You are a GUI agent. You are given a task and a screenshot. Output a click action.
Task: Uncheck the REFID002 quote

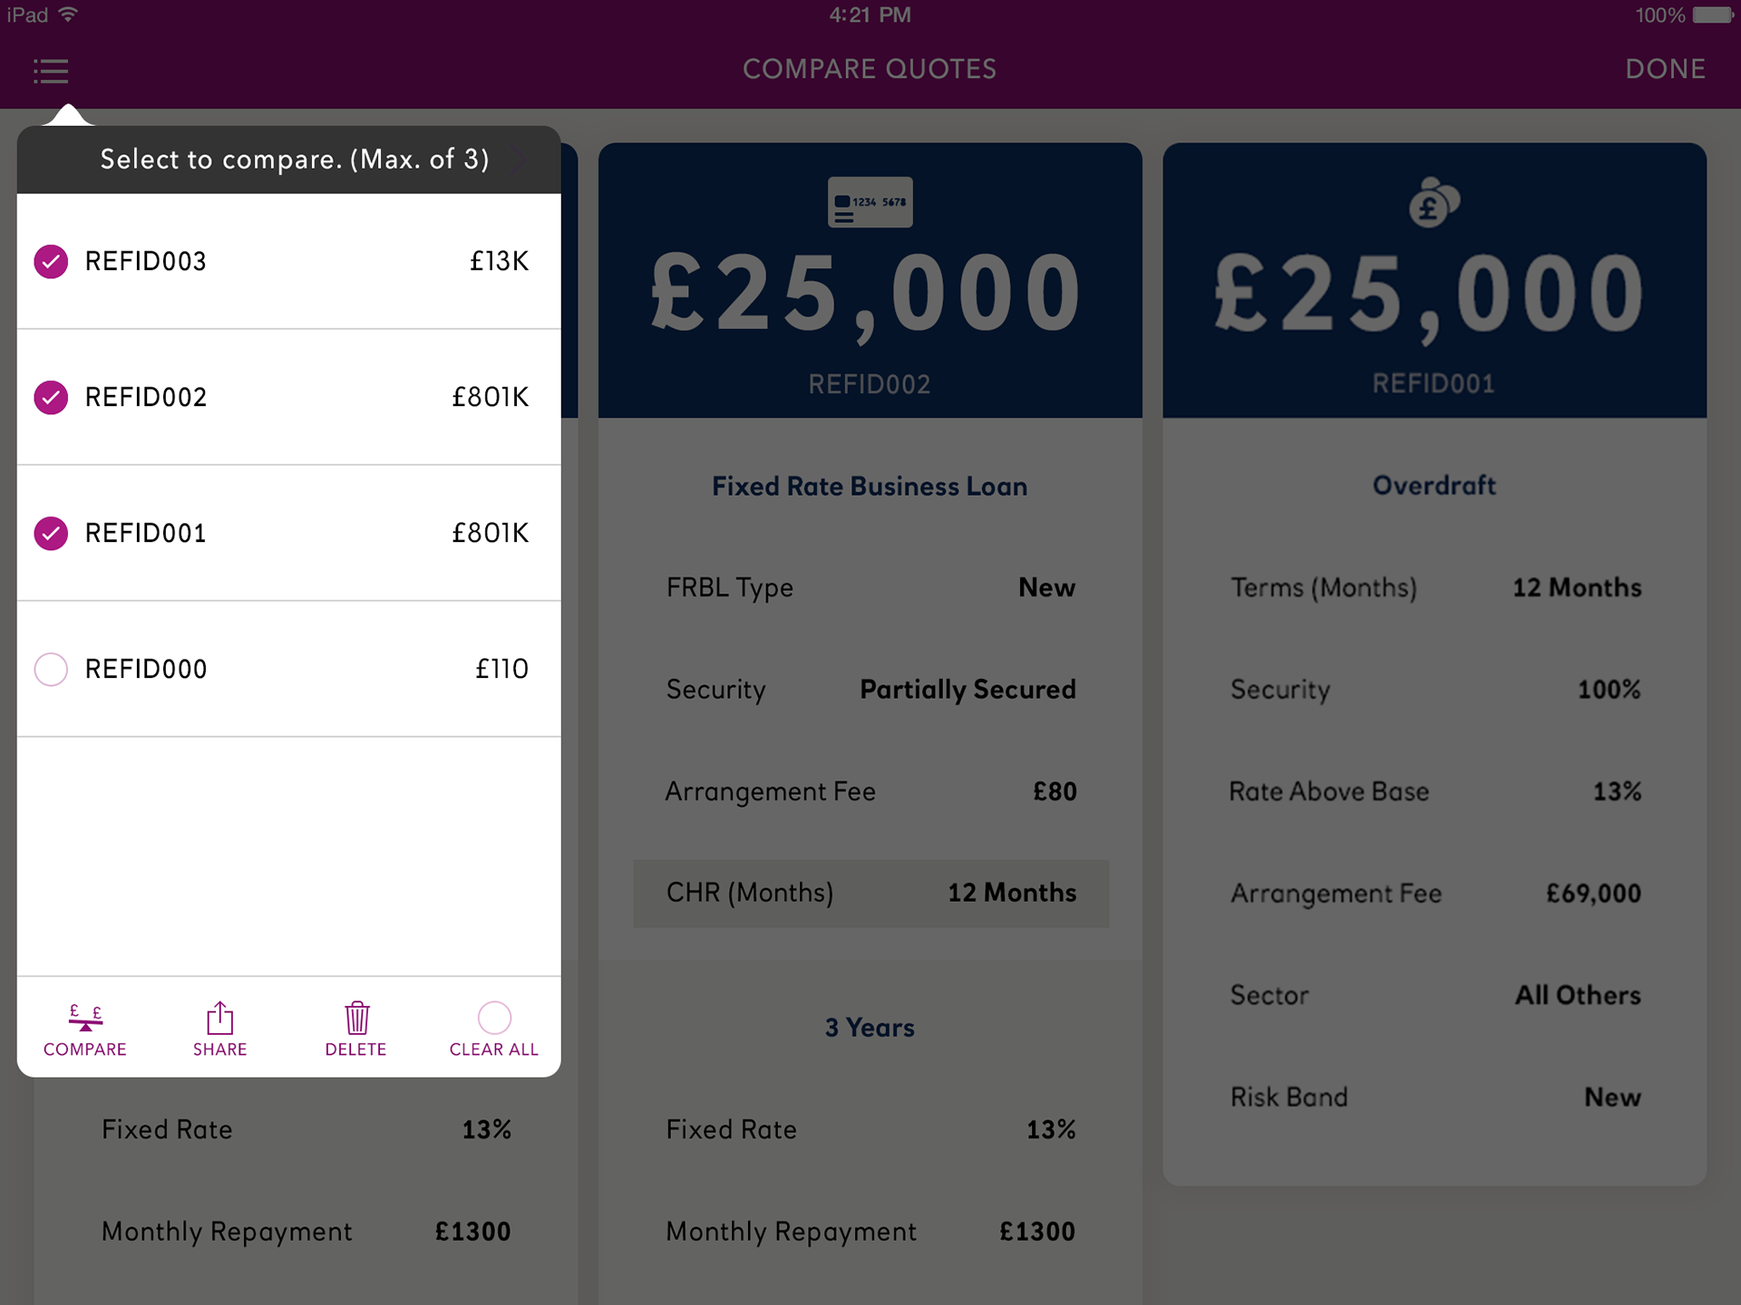coord(51,397)
